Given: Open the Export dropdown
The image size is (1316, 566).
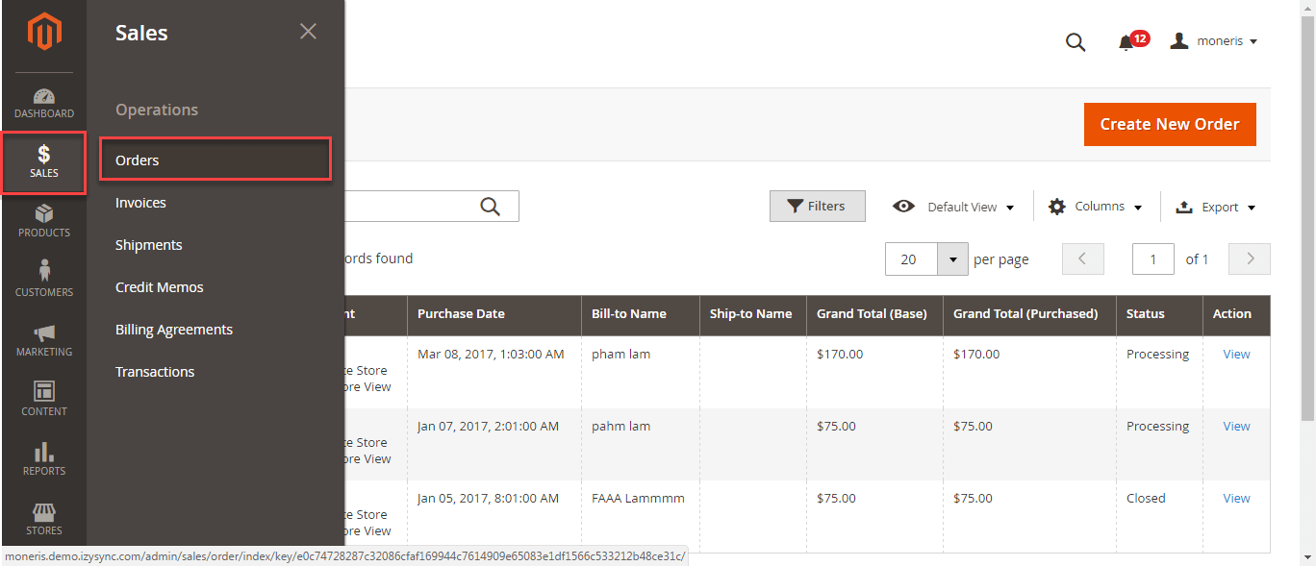Looking at the screenshot, I should (x=1217, y=207).
